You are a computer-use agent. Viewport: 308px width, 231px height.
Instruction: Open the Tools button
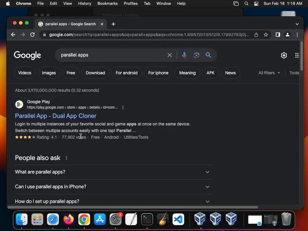pos(294,73)
